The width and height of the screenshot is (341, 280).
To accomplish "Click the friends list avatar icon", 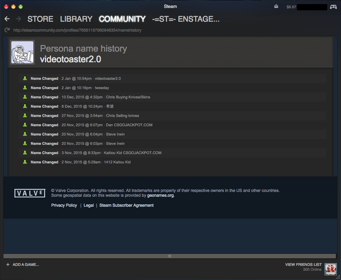I will 331,269.
